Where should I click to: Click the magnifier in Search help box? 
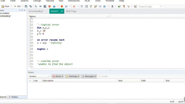point(161,6)
